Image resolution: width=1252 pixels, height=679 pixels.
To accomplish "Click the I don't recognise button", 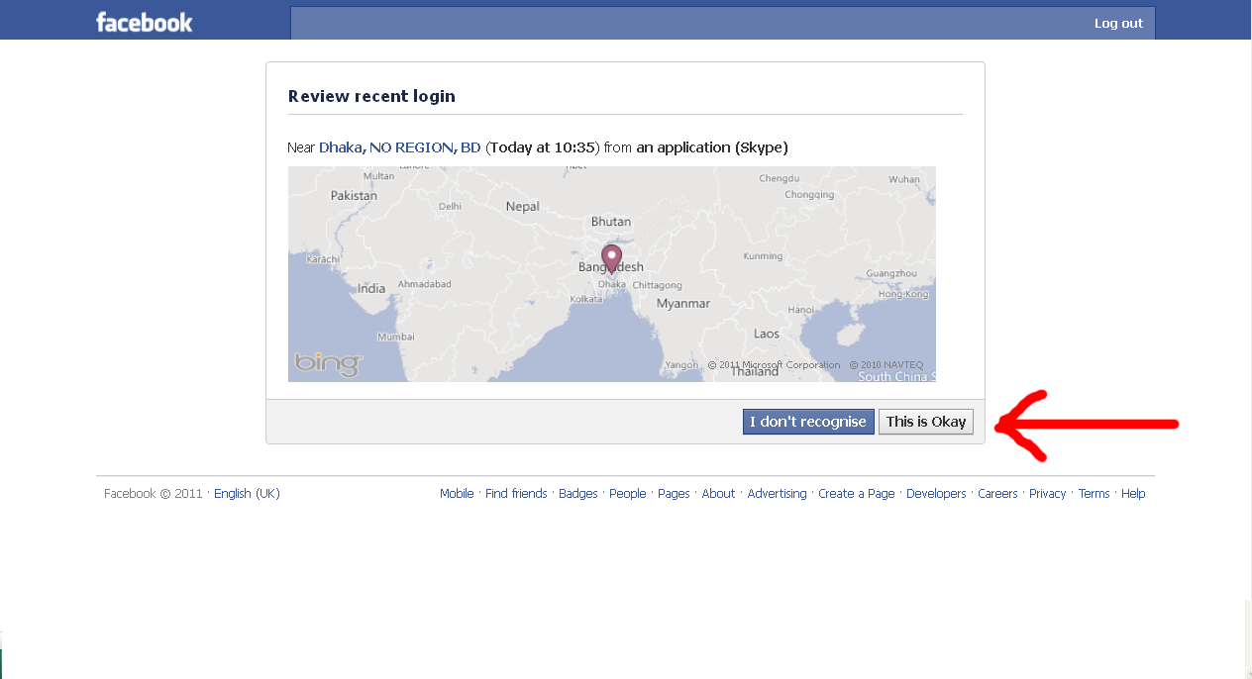I will (x=808, y=422).
